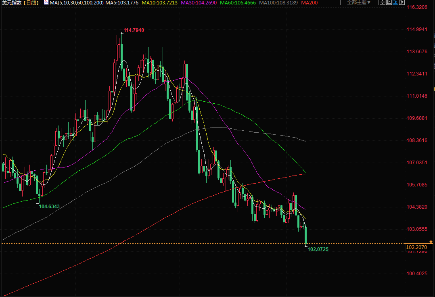This screenshot has height=297, width=435.
Task: Click the 102.2070 current price tag
Action: point(416,247)
